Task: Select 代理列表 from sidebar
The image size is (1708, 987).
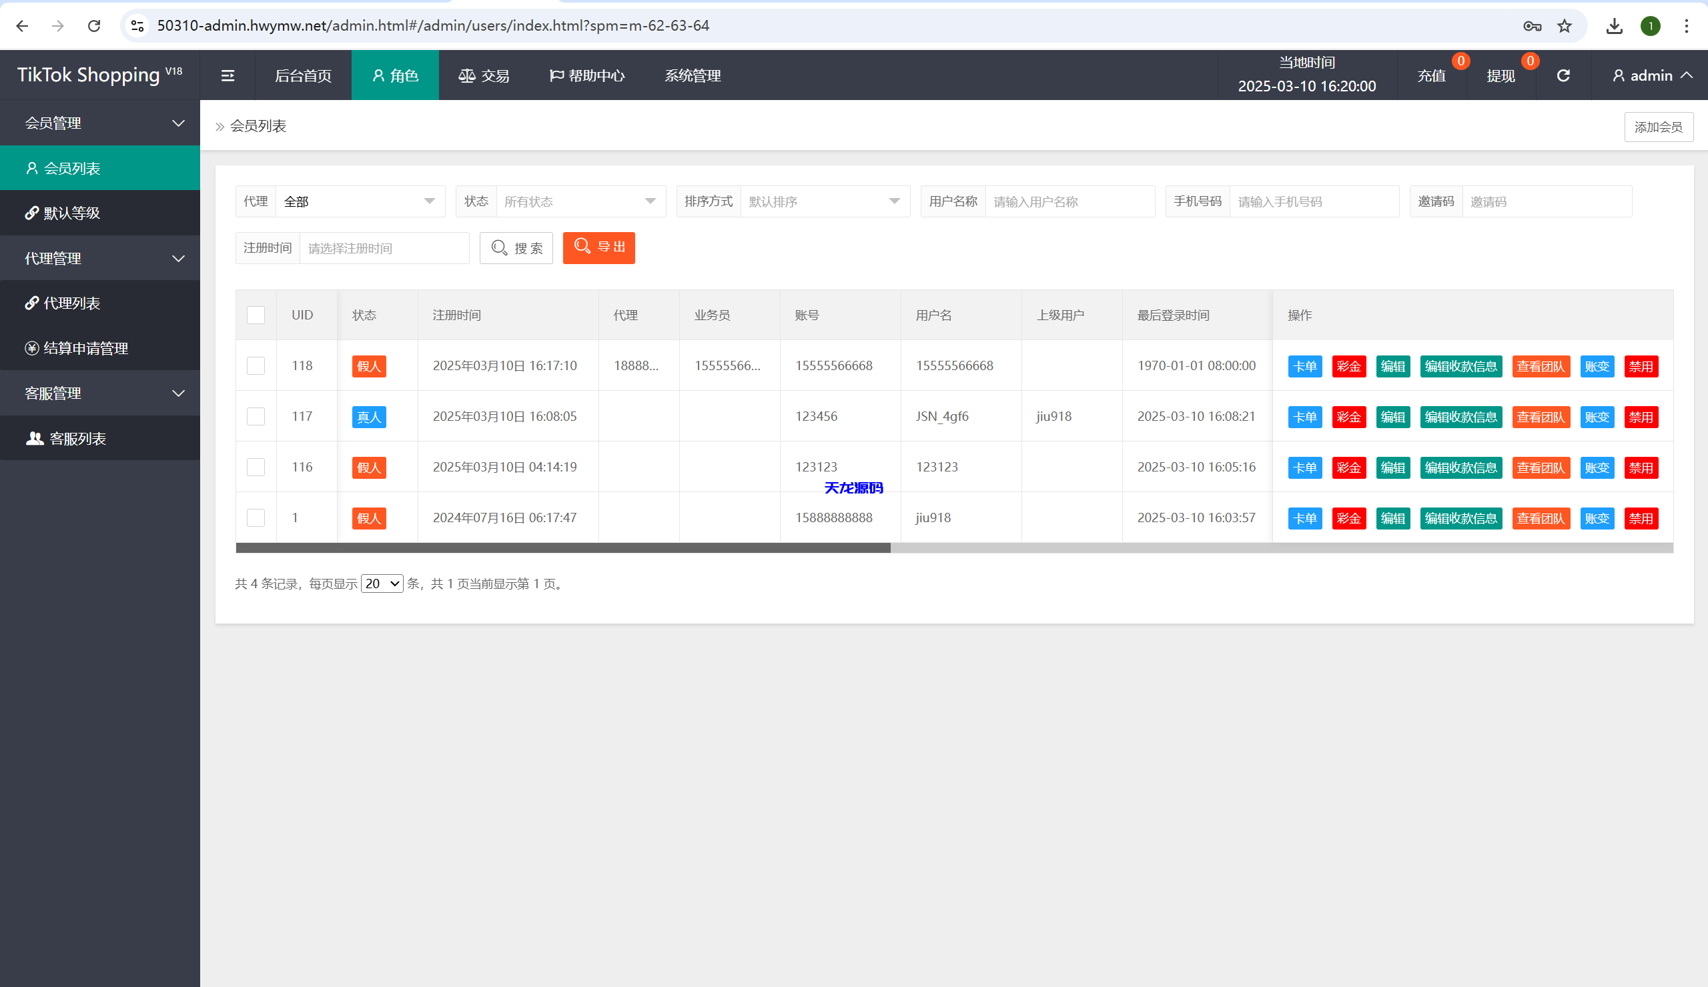Action: click(x=73, y=303)
